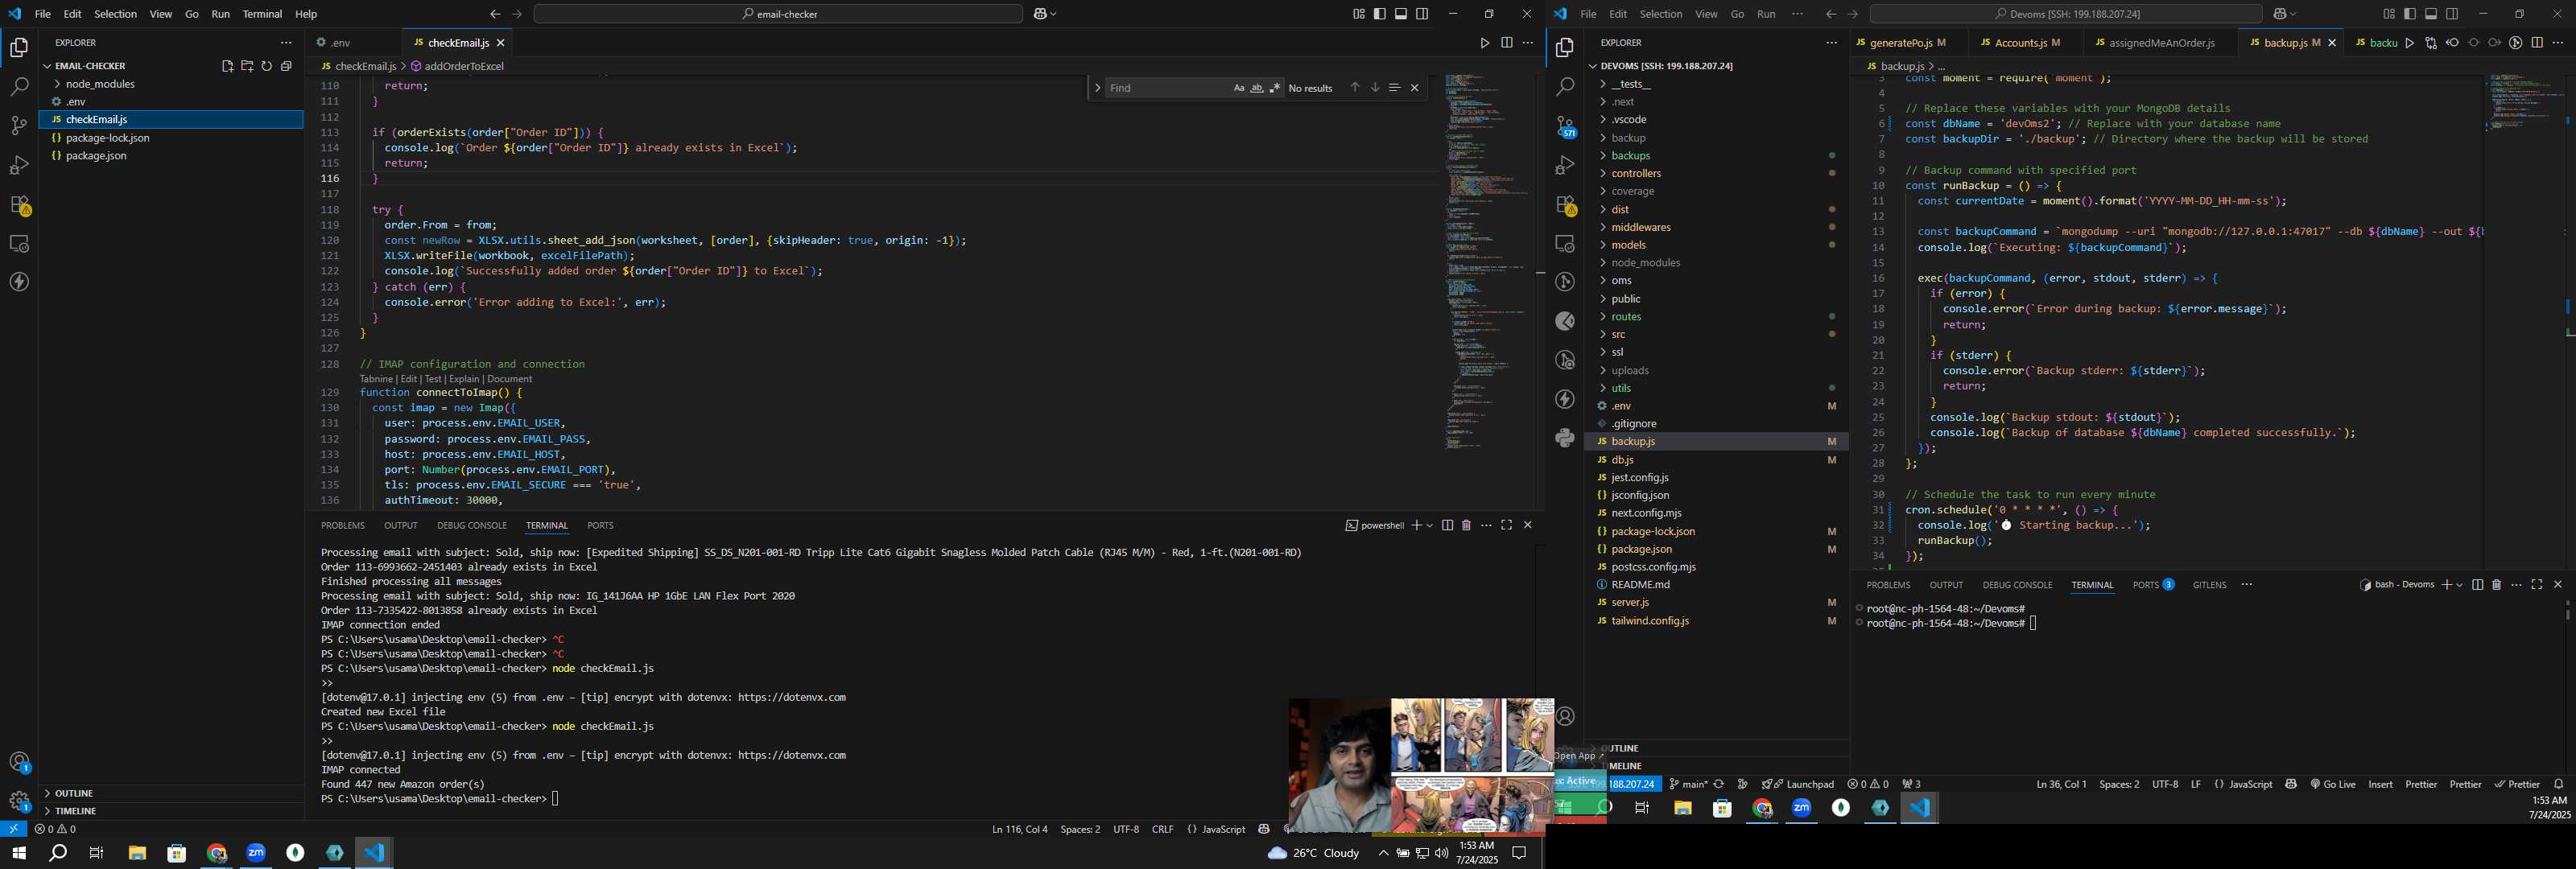2576x869 pixels.
Task: Expand middlewares folder in Devoms explorer
Action: click(1716, 228)
